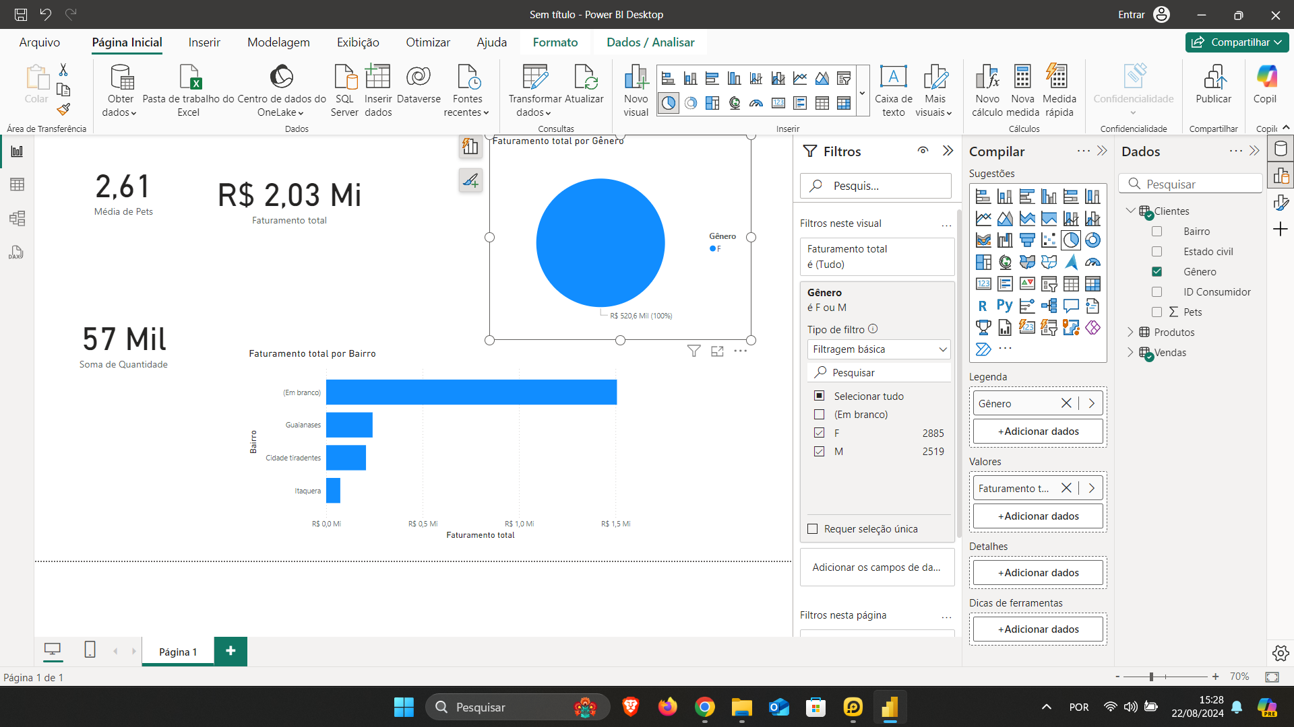Collapse the Compilar pane
Image resolution: width=1294 pixels, height=727 pixels.
[1102, 151]
